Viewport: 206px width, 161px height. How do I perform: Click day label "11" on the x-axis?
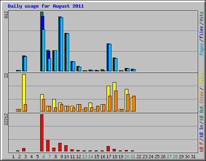tap(72, 157)
